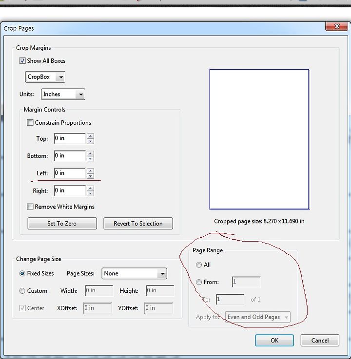Click the Revert To Selection button
The height and width of the screenshot is (359, 351).
coord(138,224)
